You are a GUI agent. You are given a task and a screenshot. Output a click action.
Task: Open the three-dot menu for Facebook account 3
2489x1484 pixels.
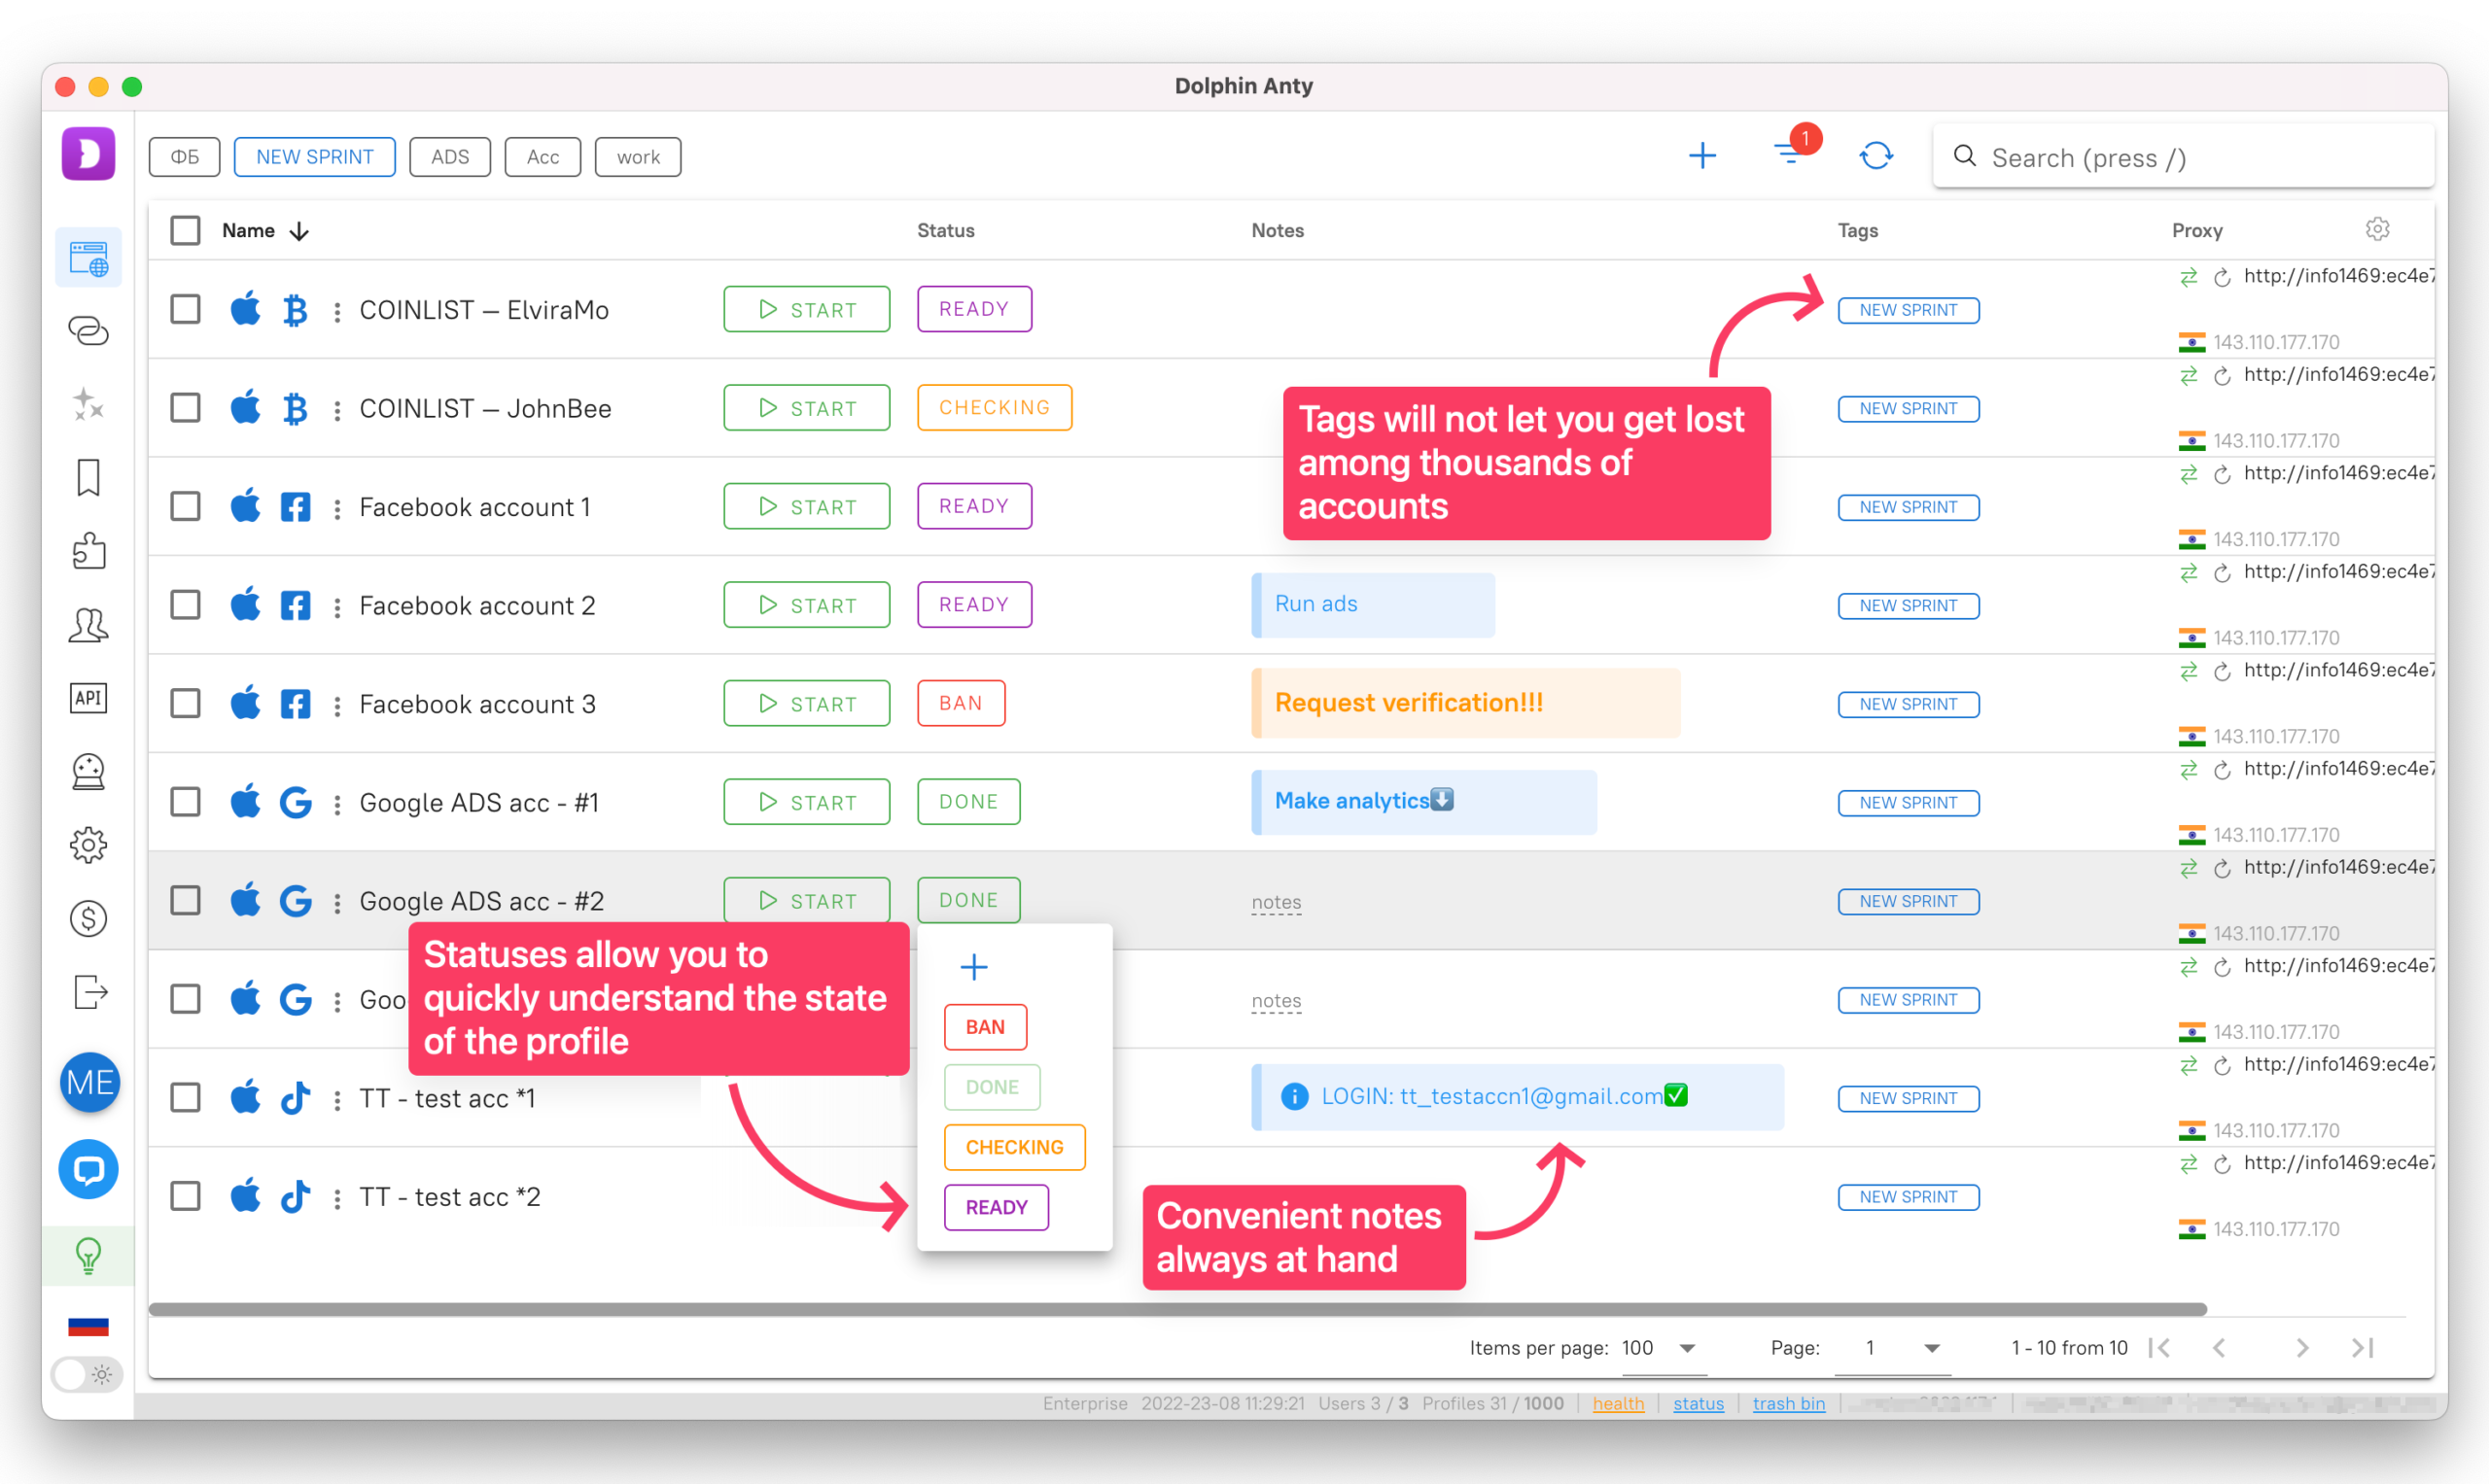tap(337, 705)
